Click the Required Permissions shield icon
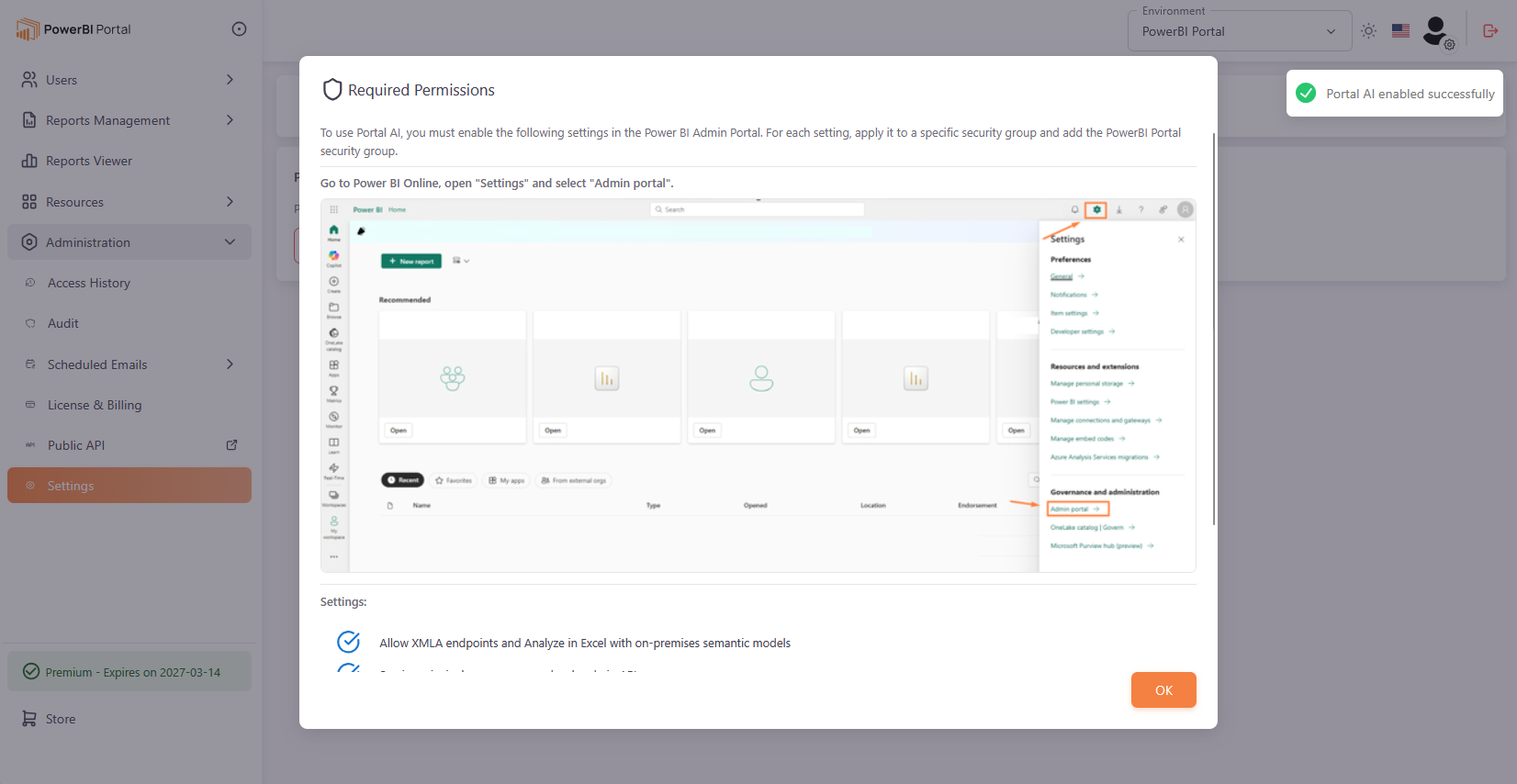The width and height of the screenshot is (1517, 784). tap(332, 90)
